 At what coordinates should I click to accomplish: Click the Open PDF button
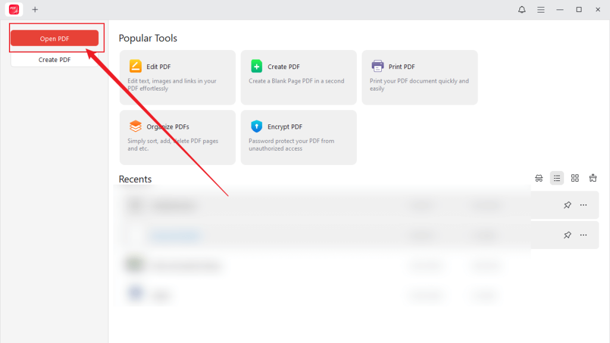tap(54, 38)
